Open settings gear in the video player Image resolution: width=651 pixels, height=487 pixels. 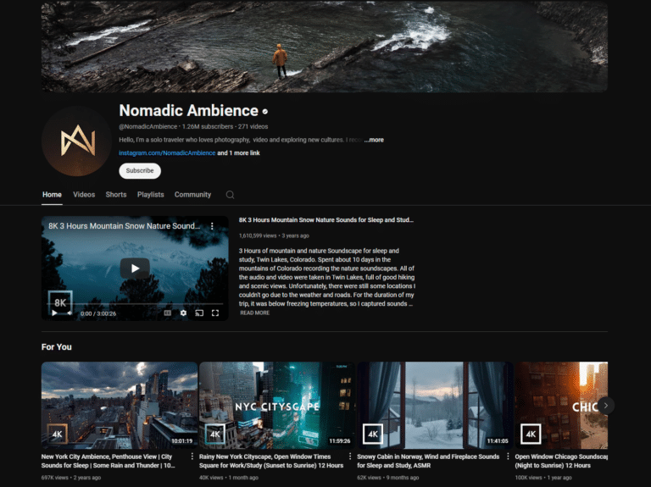[x=183, y=313]
